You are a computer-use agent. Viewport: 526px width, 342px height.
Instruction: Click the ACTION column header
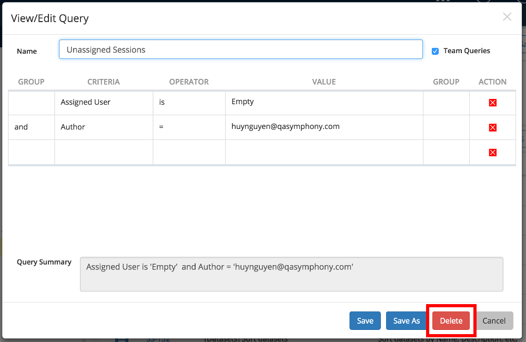492,82
